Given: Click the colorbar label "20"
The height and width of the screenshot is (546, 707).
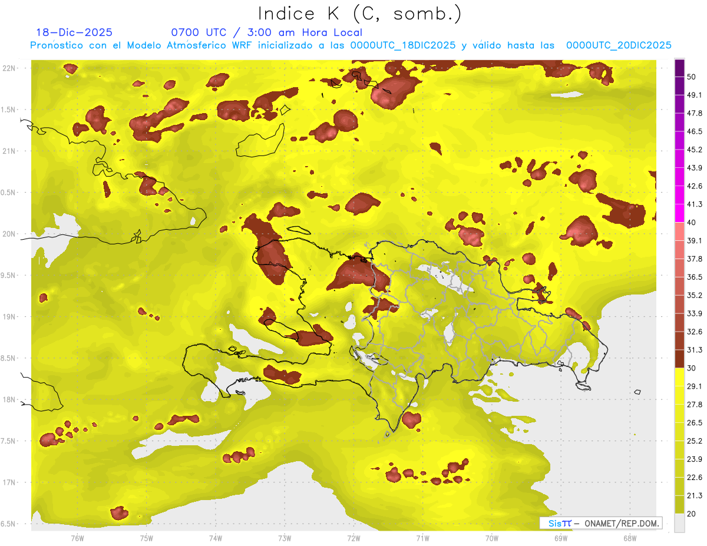Looking at the screenshot, I should [x=691, y=514].
